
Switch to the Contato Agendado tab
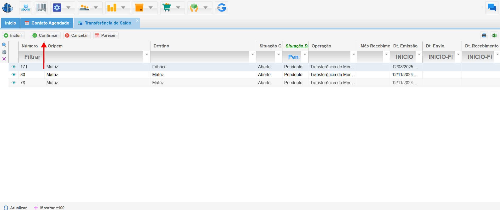coord(47,23)
